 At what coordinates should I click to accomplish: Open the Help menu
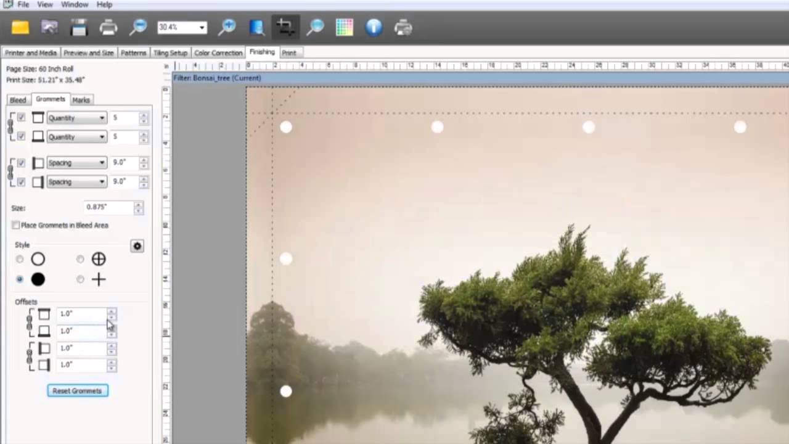tap(105, 4)
